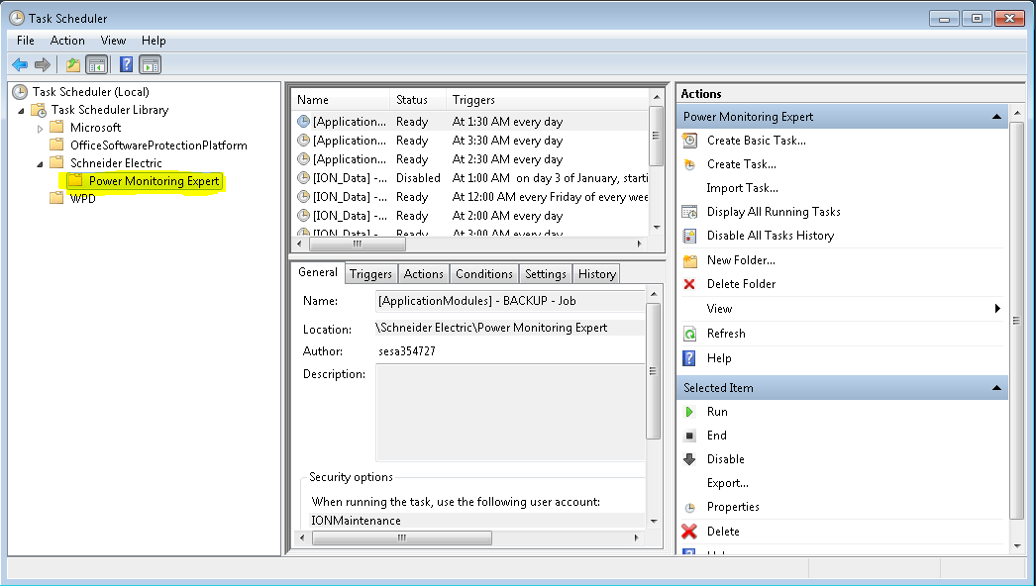
Task: Click Export... action
Action: (727, 483)
